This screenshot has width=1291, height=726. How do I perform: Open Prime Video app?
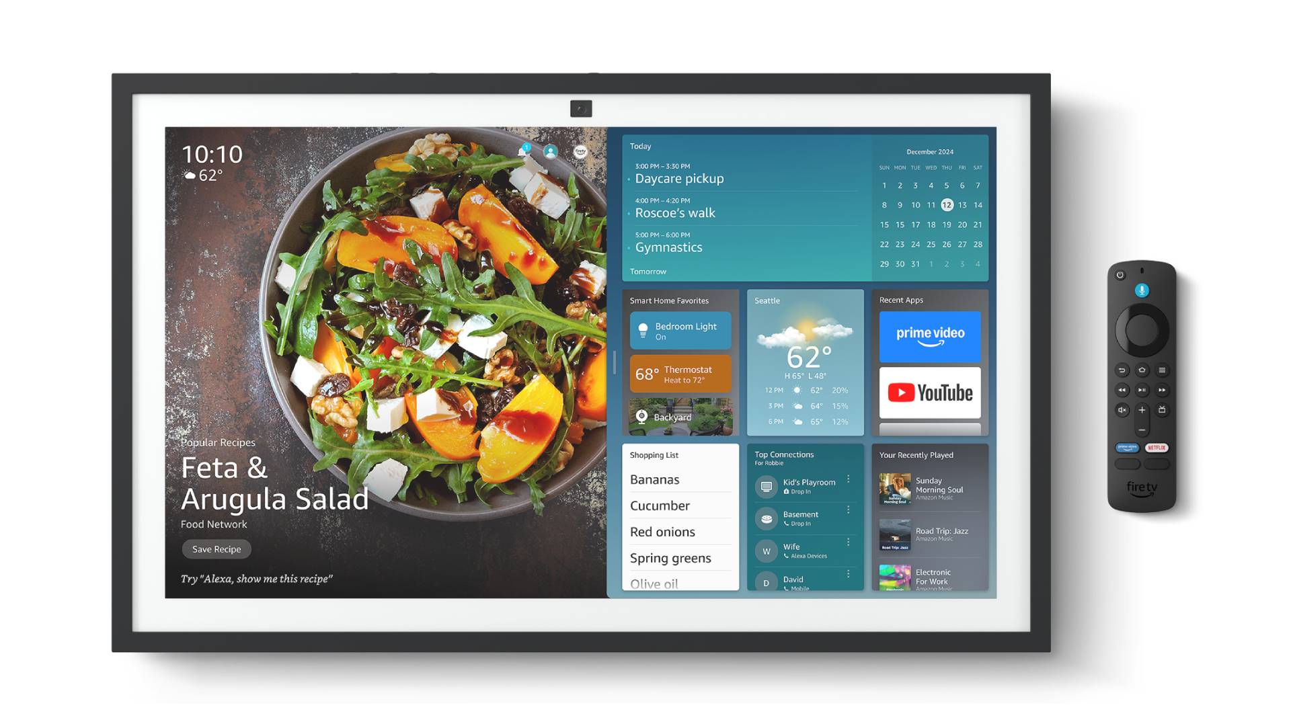(929, 334)
